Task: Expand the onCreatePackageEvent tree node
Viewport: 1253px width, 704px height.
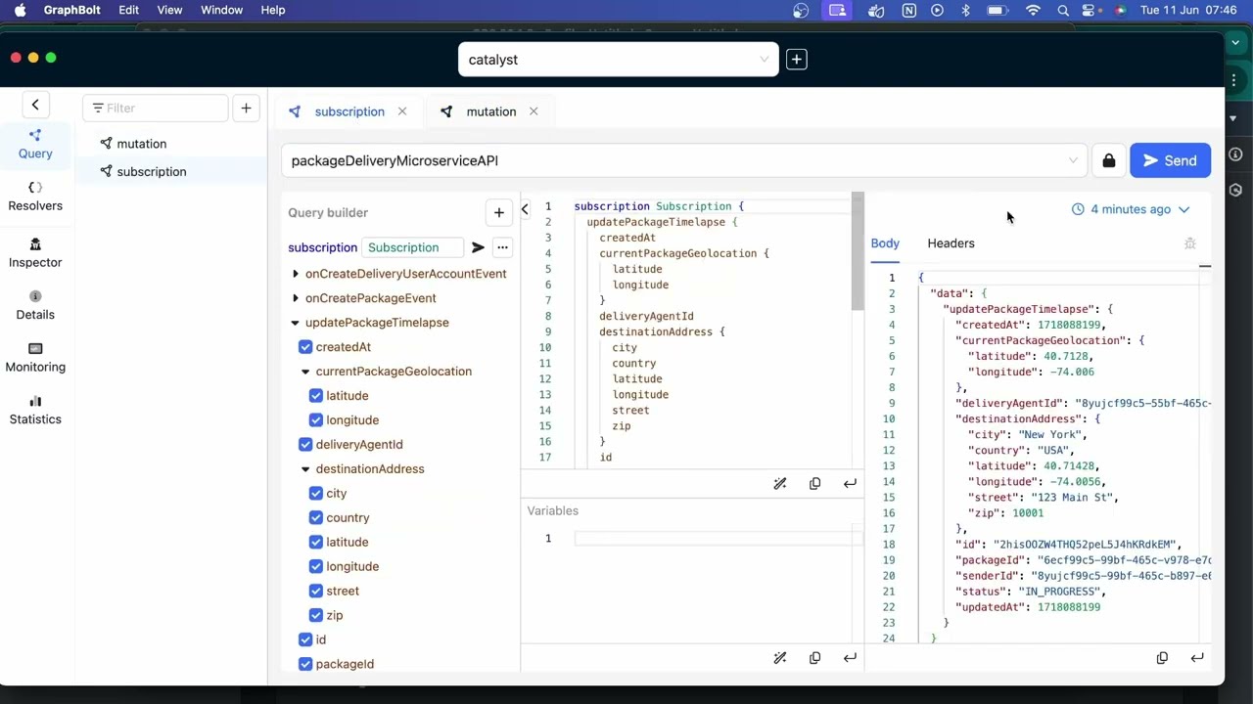Action: point(296,298)
